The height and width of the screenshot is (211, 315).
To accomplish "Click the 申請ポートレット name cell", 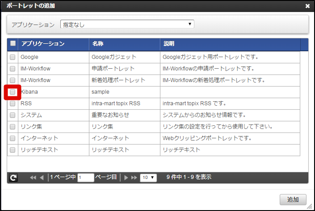I will point(125,69).
